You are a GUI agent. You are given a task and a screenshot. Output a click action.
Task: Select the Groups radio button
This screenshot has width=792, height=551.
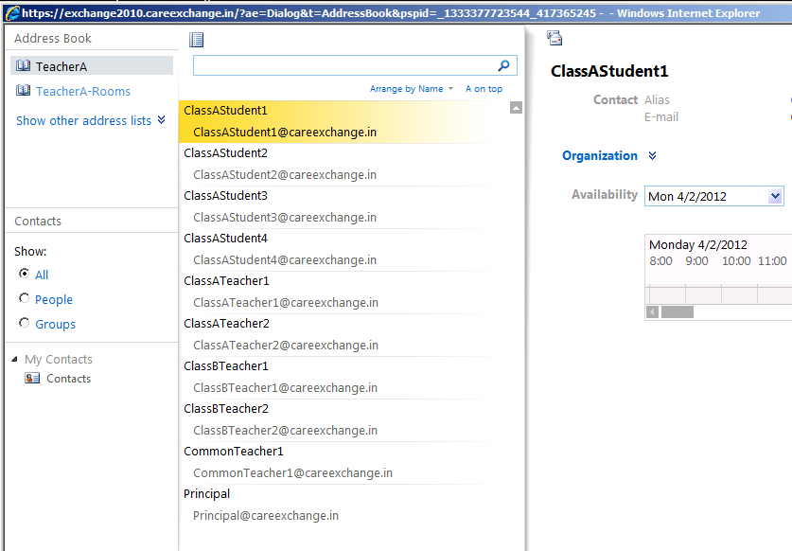click(x=24, y=323)
